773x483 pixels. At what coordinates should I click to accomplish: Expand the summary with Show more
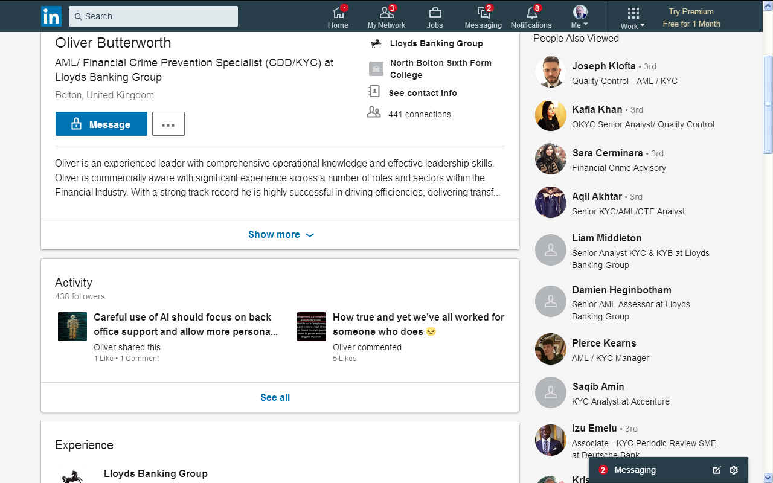point(281,234)
